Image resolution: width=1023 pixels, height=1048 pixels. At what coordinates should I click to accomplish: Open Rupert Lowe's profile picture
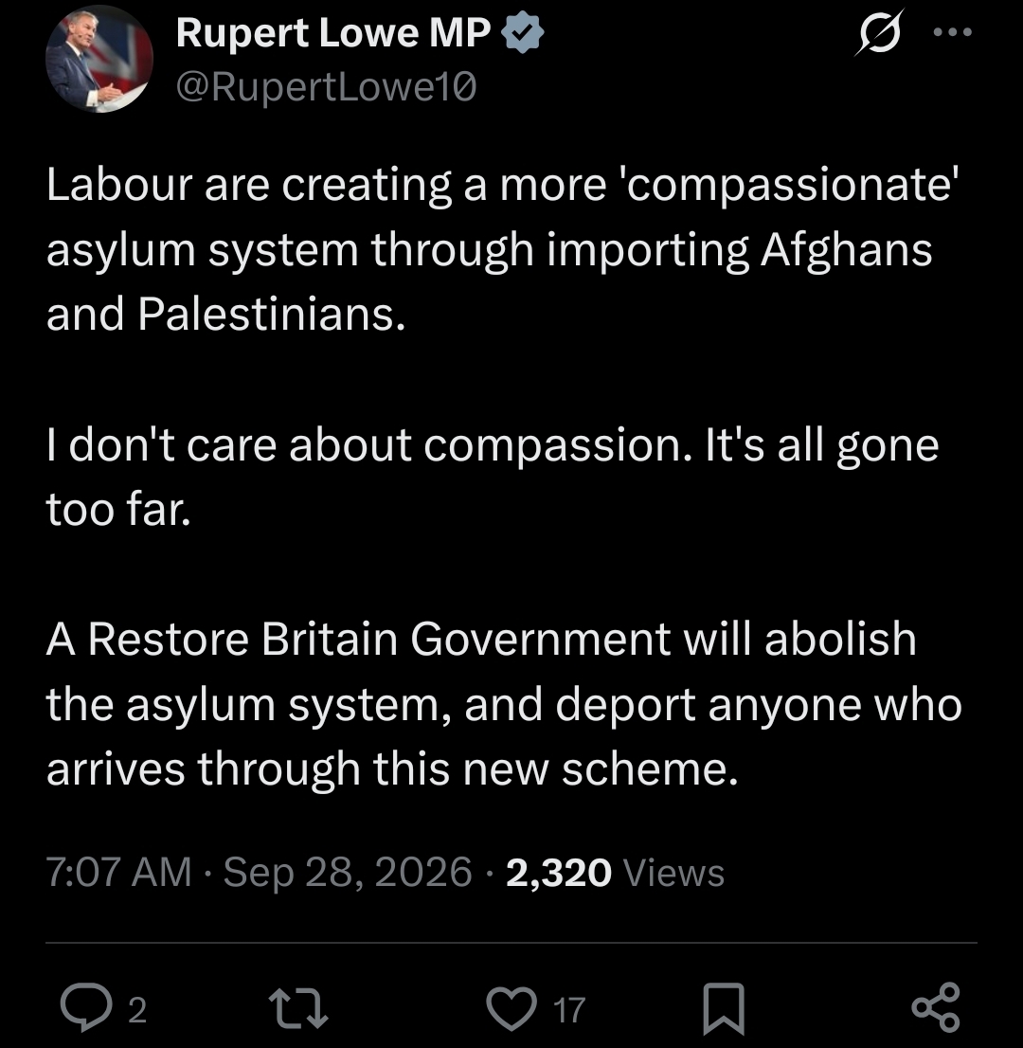99,59
